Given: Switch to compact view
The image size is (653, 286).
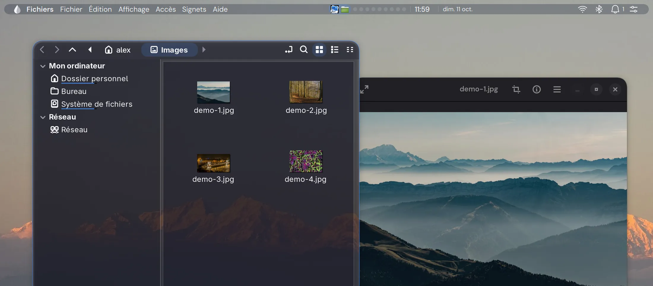Looking at the screenshot, I should (350, 50).
